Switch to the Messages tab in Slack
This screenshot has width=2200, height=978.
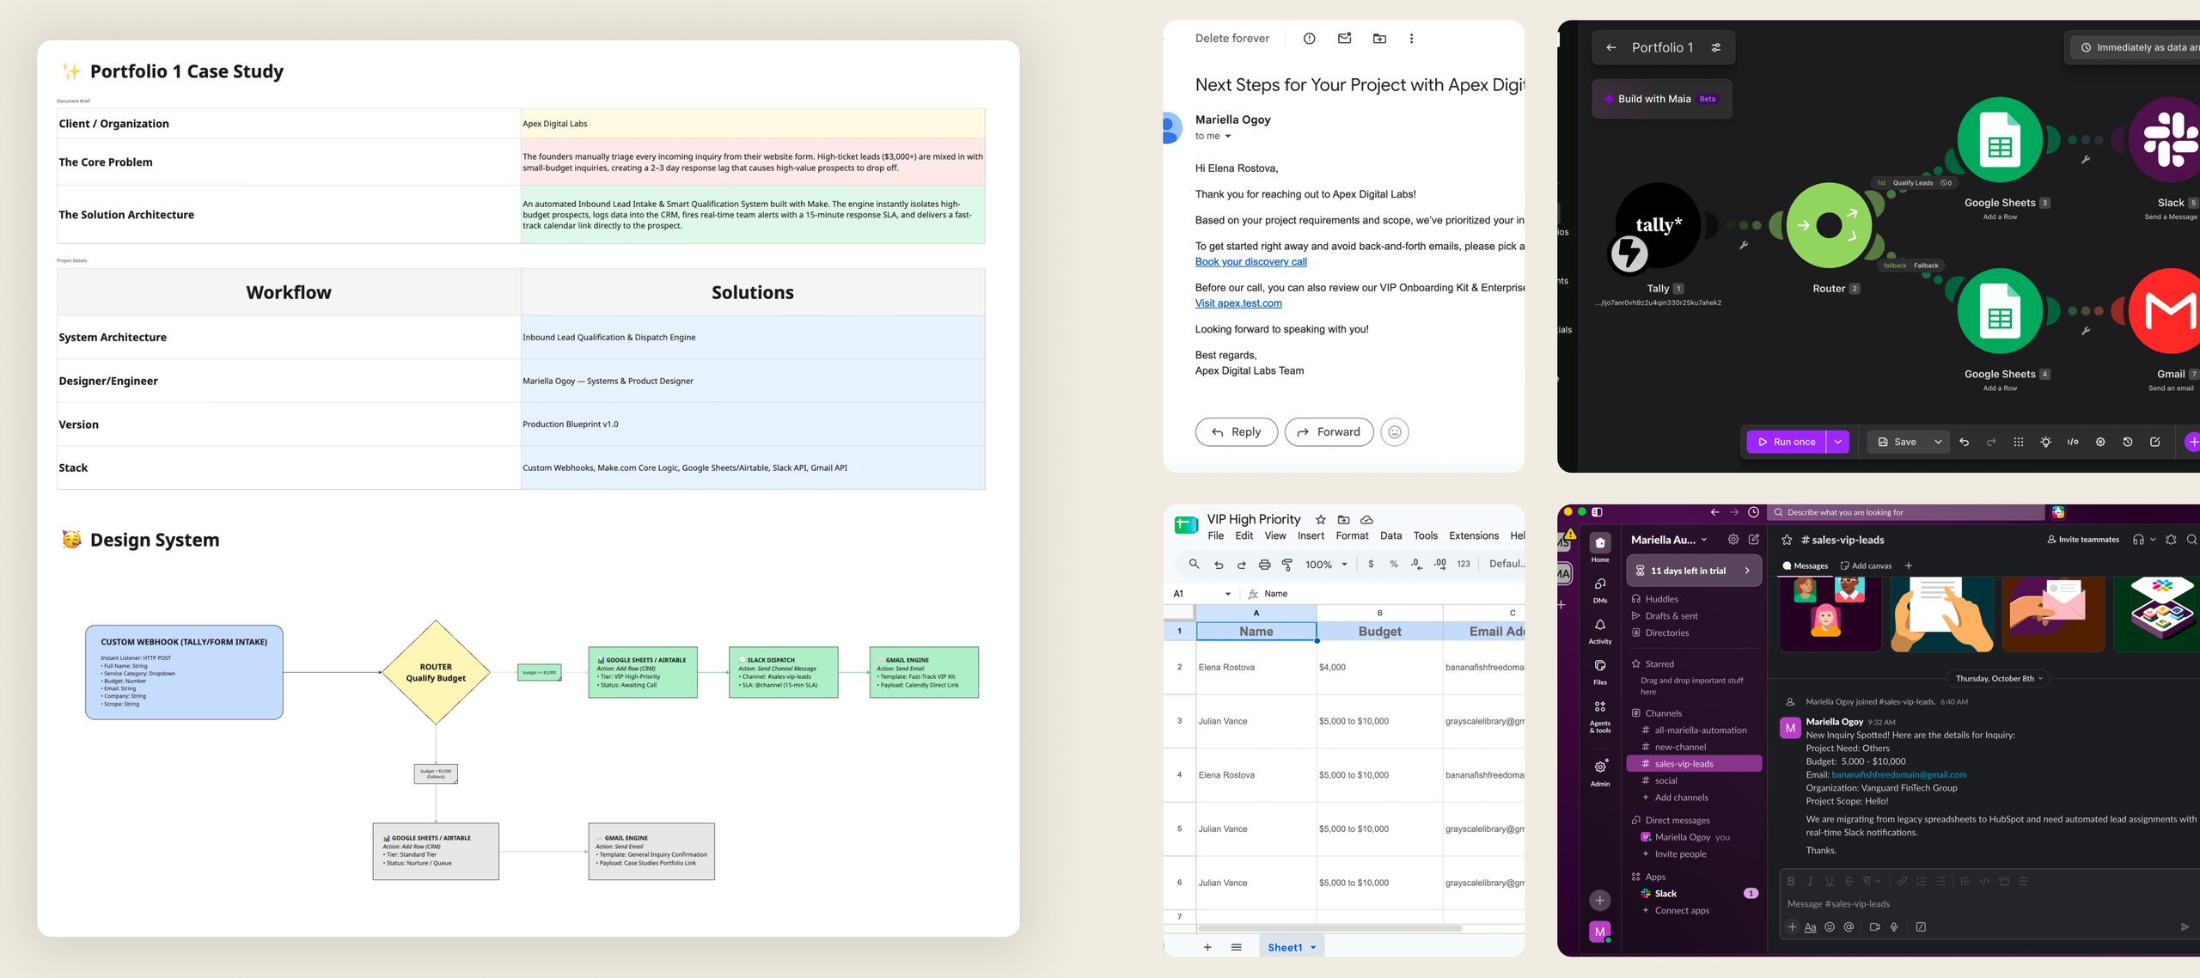click(1805, 565)
